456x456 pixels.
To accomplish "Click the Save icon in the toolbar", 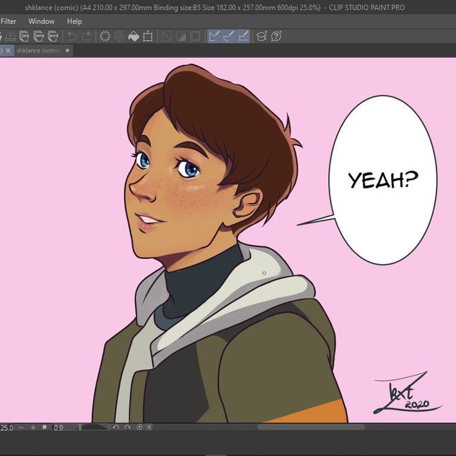I will click(x=11, y=36).
